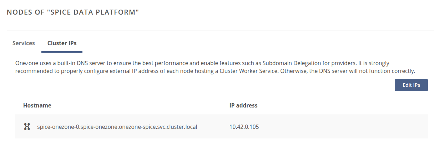The height and width of the screenshot is (168, 434).
Task: Click the 10.42.0.105 IP address value
Action: 244,126
